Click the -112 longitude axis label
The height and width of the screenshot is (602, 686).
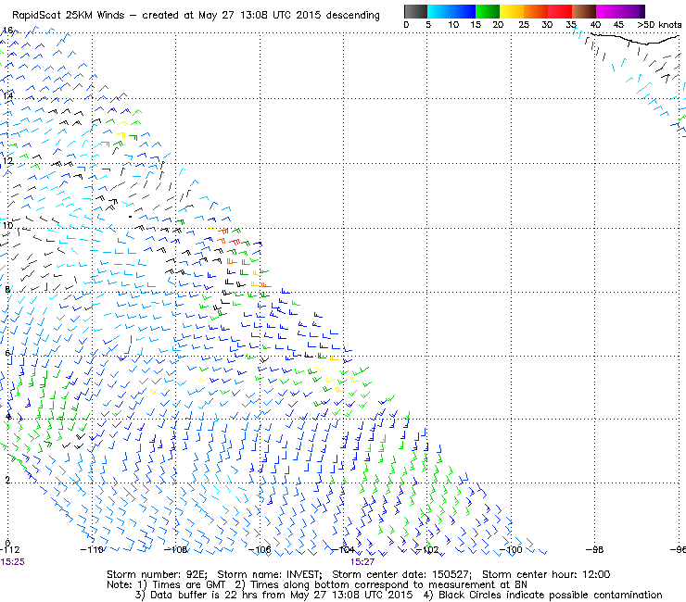coord(9,550)
